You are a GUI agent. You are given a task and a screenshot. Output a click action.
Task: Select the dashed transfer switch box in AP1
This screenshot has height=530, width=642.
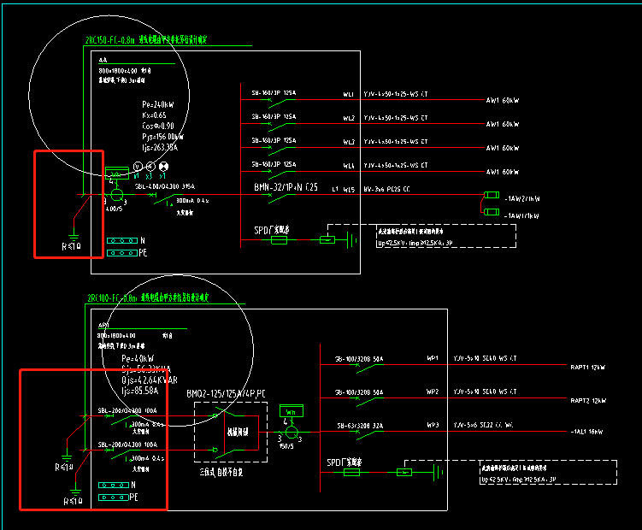[231, 432]
